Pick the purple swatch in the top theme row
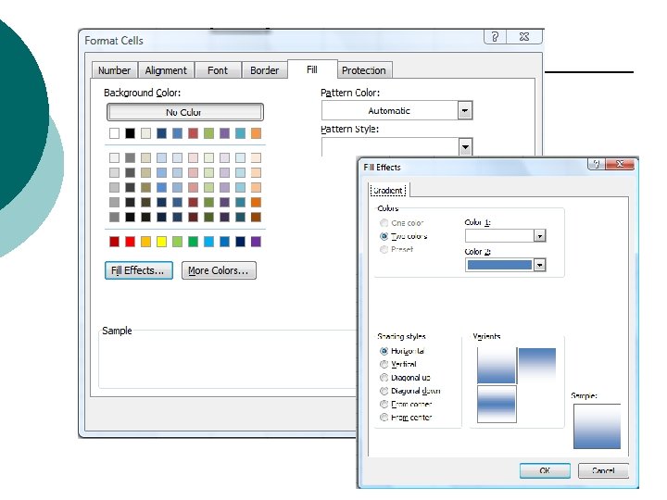The image size is (667, 500). pyautogui.click(x=224, y=133)
